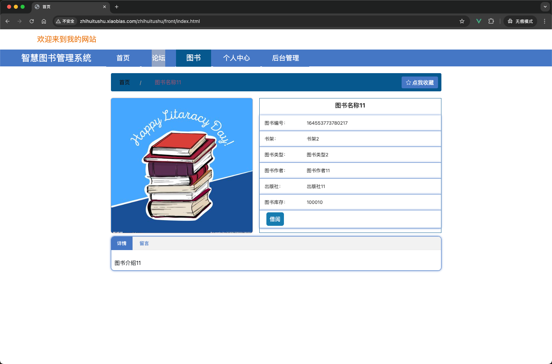This screenshot has width=552, height=364.
Task: Click the 出版社11 value
Action: (x=316, y=186)
